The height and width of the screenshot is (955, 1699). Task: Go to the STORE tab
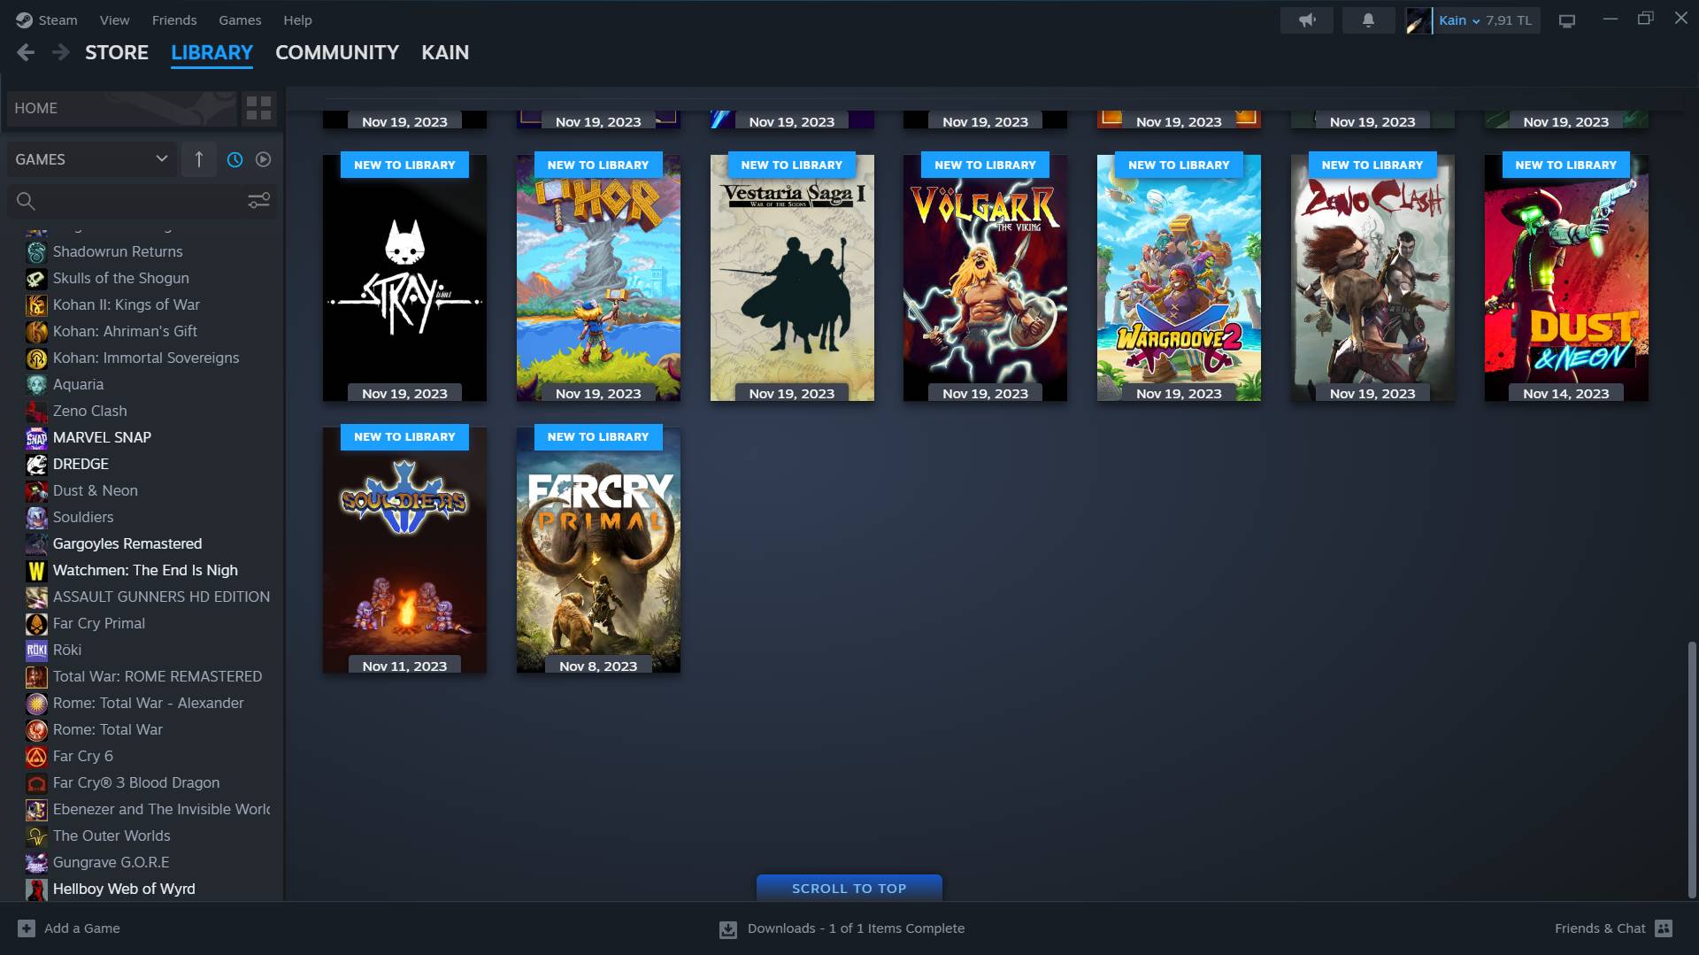[x=117, y=52]
